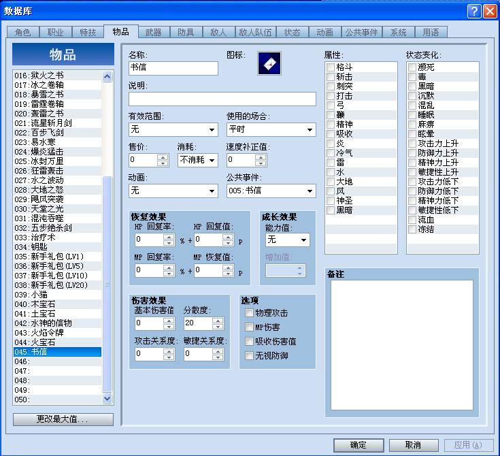Click the 更改最大值 button
Screen dimensions: 500x456
[63, 419]
